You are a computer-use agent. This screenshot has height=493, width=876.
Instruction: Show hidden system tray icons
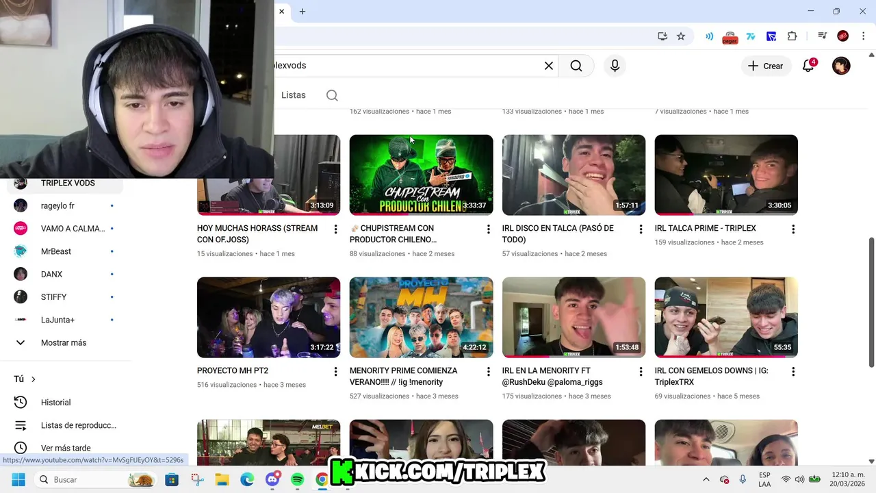pyautogui.click(x=706, y=479)
